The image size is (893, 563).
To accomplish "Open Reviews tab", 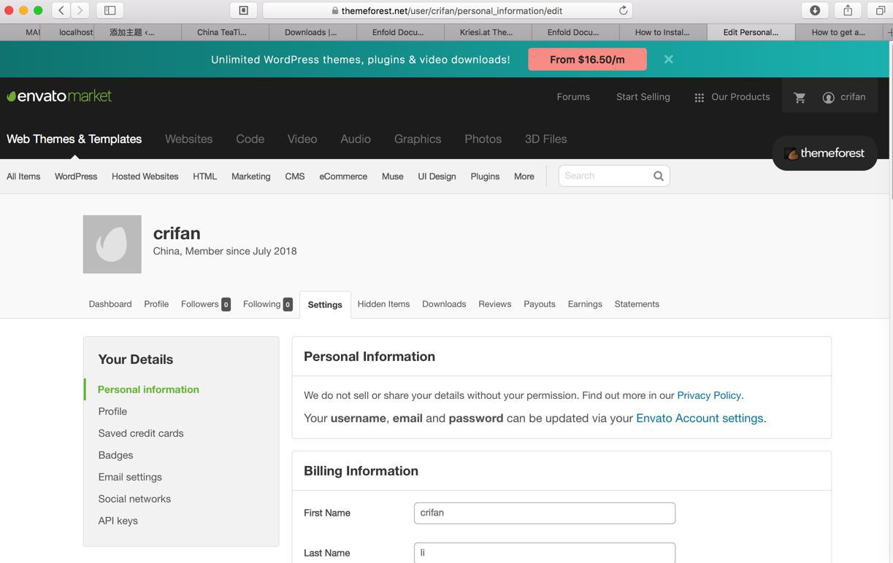I will (495, 304).
